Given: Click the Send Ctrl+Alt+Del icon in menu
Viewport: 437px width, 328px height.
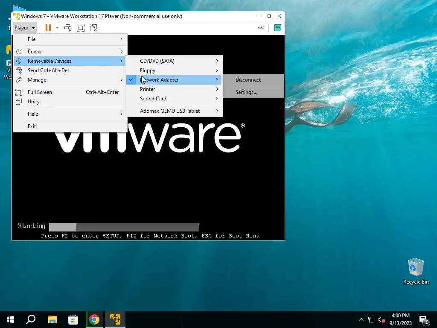Looking at the screenshot, I should (19, 70).
